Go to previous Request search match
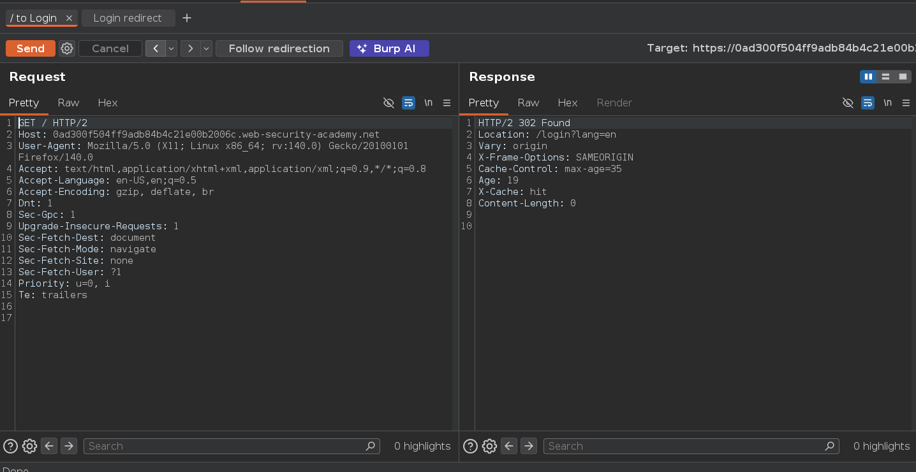The height and width of the screenshot is (472, 916). coord(49,446)
